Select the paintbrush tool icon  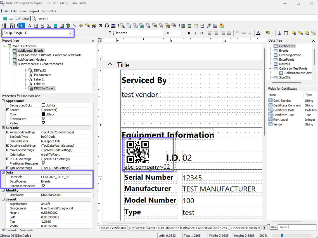pyautogui.click(x=209, y=26)
